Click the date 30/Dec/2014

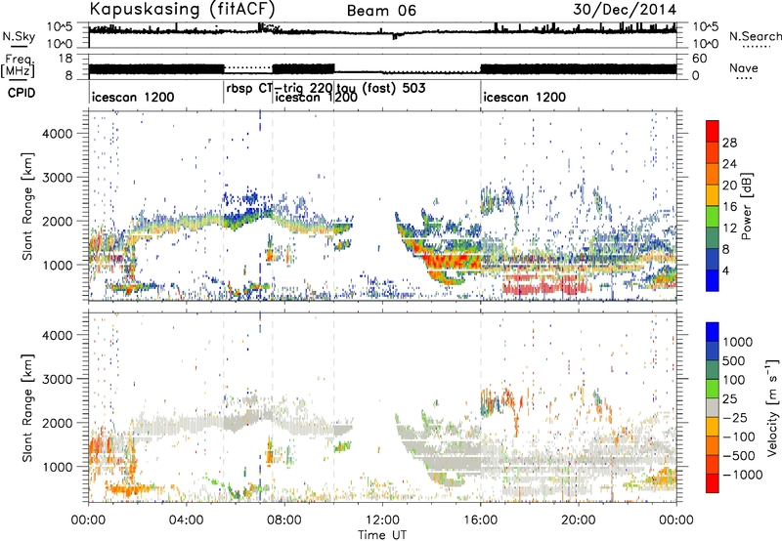[624, 10]
